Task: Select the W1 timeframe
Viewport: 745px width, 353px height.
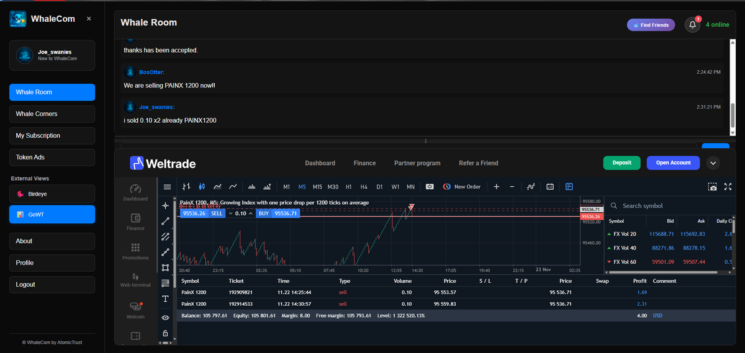Action: tap(395, 187)
